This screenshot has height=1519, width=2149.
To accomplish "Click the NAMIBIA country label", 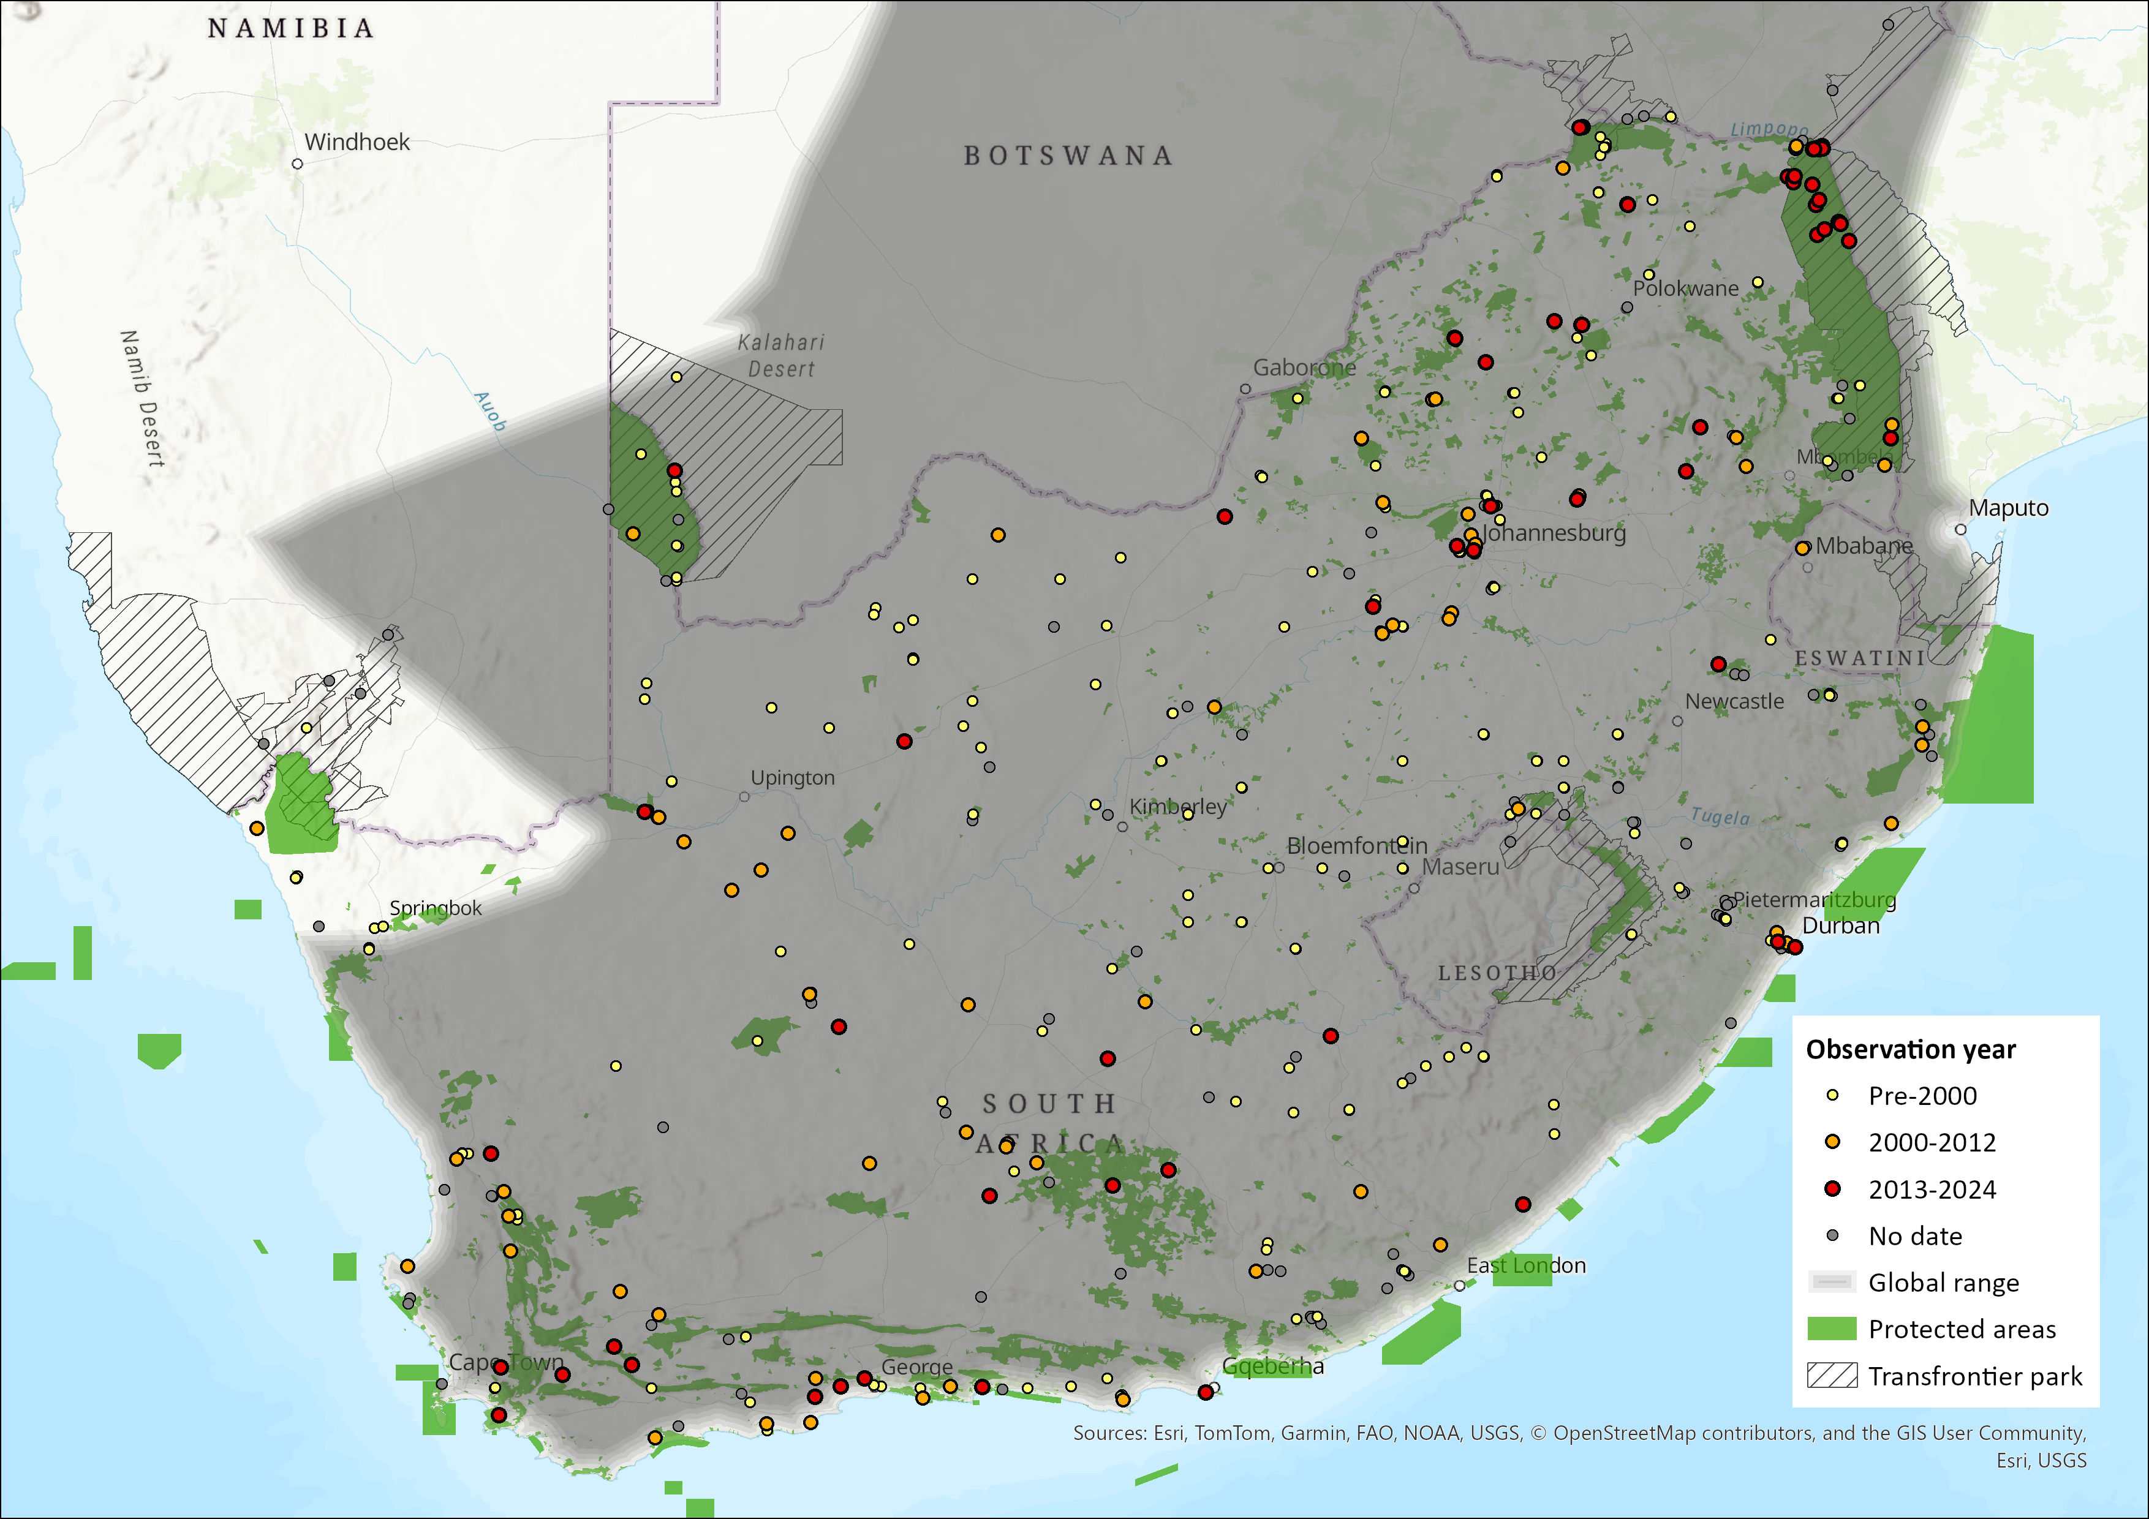I will 291,29.
